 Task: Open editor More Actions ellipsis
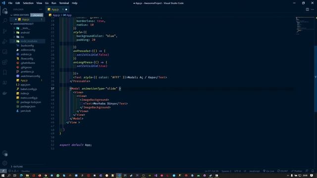313,9
